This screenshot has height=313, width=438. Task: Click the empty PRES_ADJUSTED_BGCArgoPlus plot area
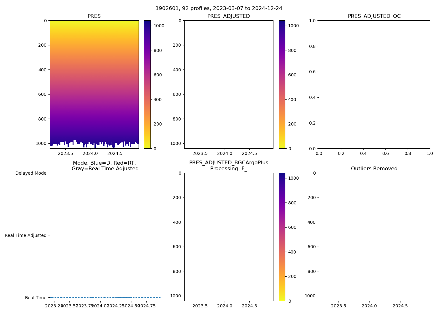click(x=228, y=237)
